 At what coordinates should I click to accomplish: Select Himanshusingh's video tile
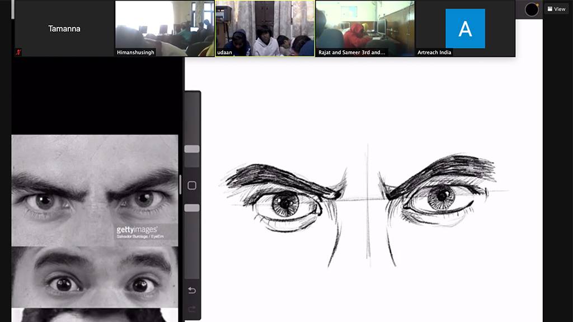click(x=165, y=29)
